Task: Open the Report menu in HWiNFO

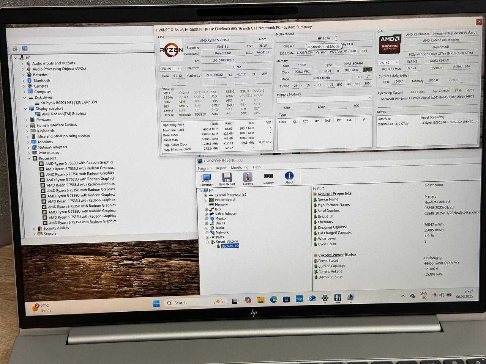Action: tap(221, 168)
